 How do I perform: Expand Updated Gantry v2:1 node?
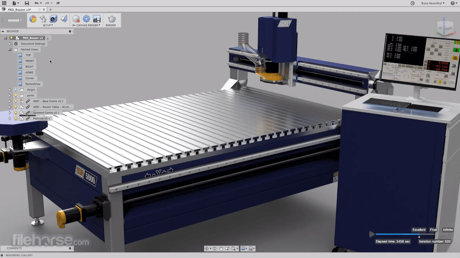(10, 113)
